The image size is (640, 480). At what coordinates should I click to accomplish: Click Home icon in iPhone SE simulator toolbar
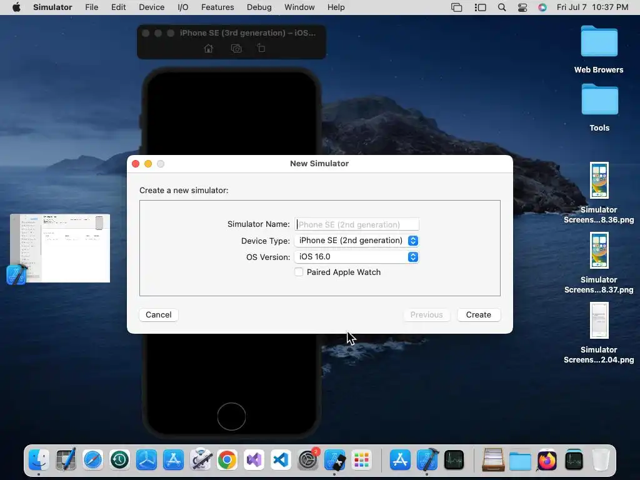209,49
